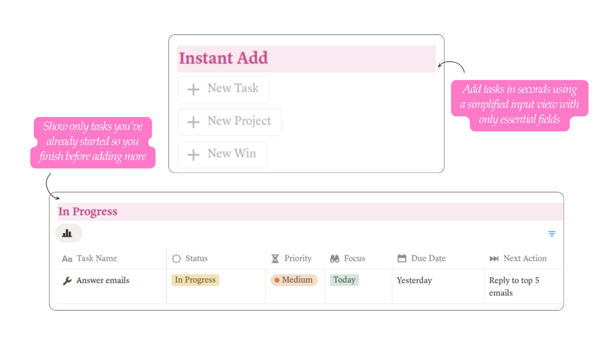Open the Today focus tag dropdown
This screenshot has height=345, width=613.
point(344,280)
